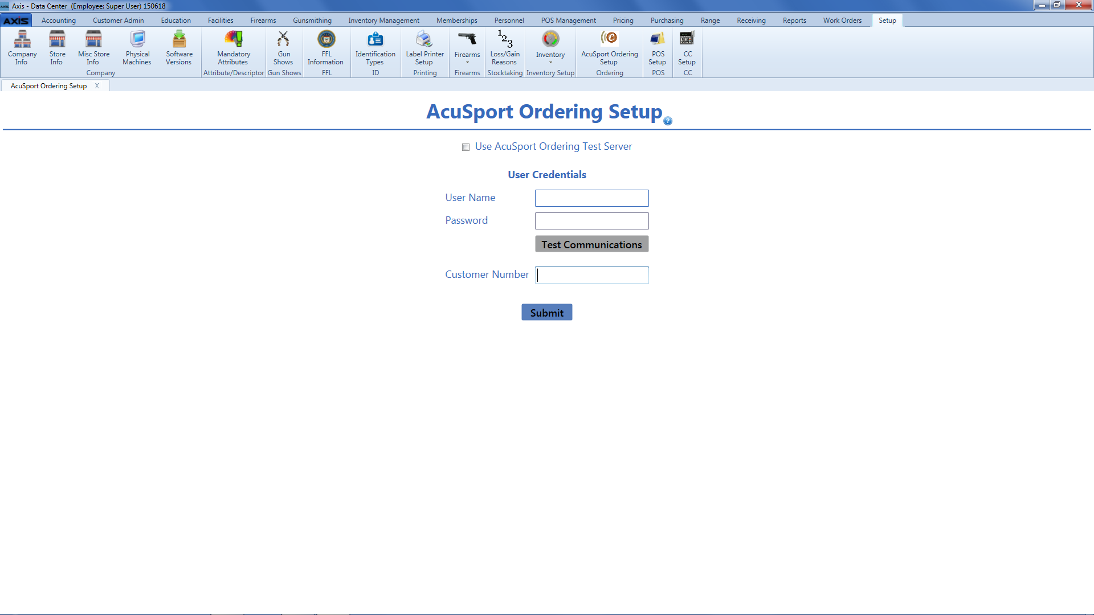Open the Work Orders ribbon tab
1094x615 pixels.
[x=842, y=20]
